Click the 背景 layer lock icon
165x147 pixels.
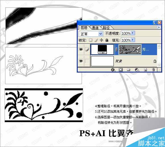point(155,61)
